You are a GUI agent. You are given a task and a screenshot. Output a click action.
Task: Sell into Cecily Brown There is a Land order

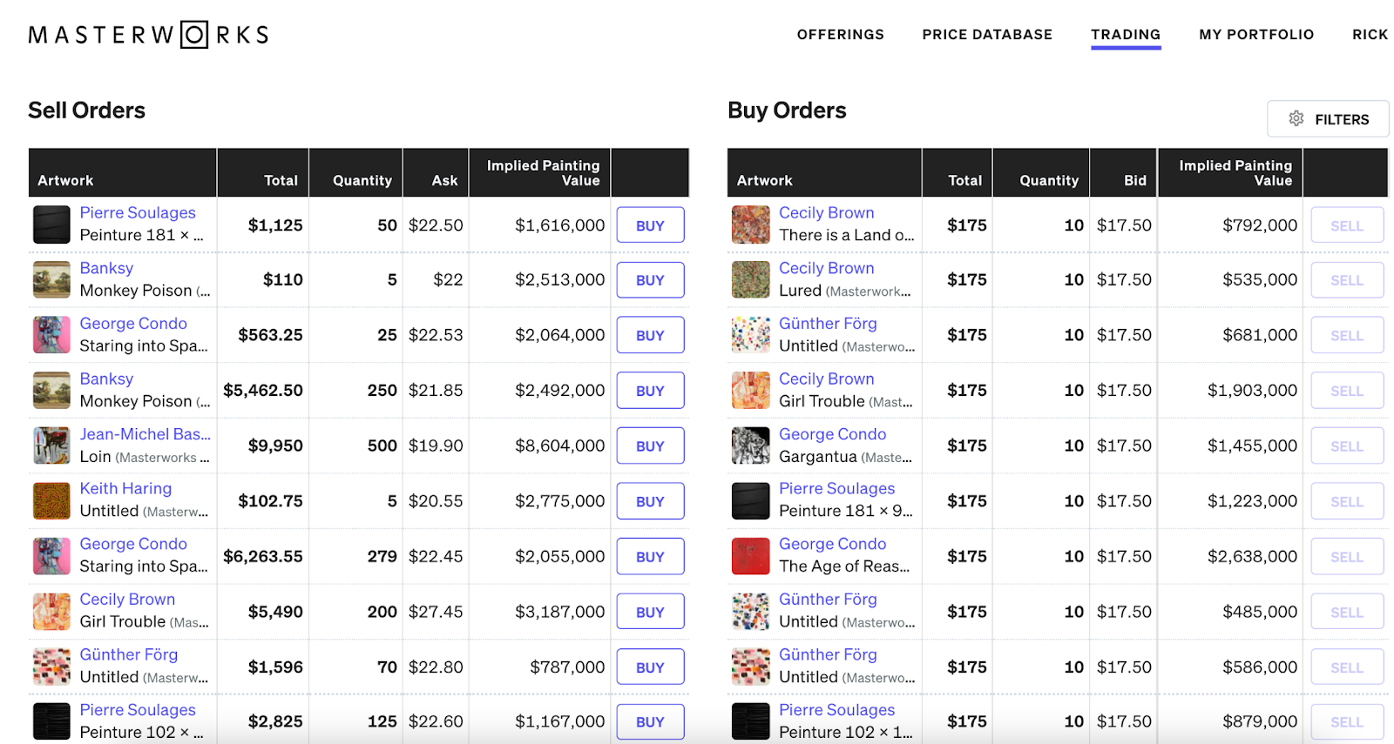pos(1347,225)
